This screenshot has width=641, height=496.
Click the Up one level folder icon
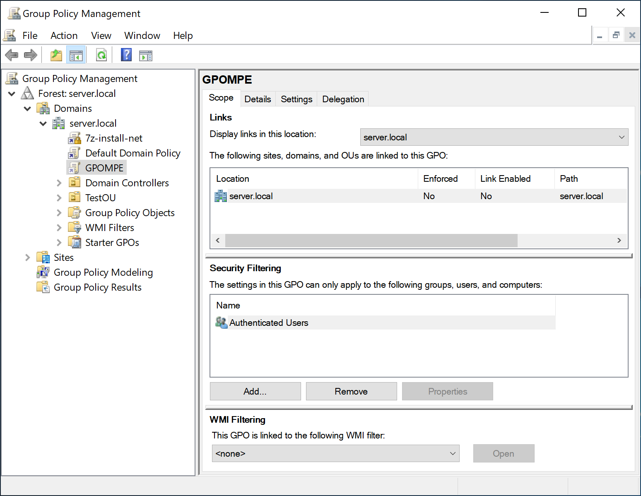[x=56, y=55]
